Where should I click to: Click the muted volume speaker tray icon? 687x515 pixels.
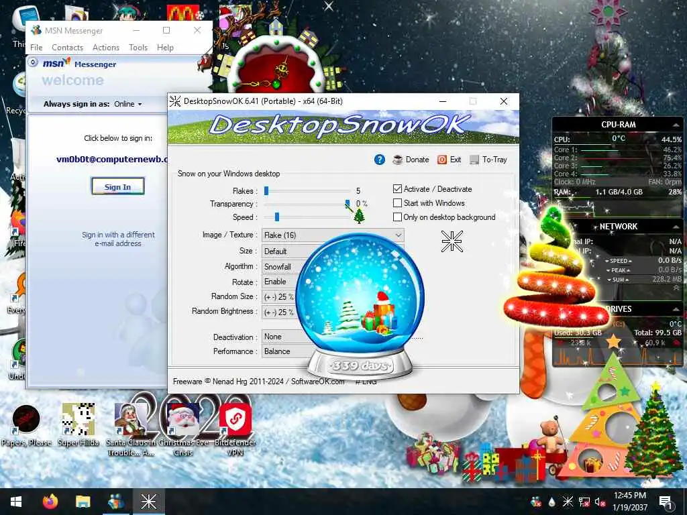point(600,502)
